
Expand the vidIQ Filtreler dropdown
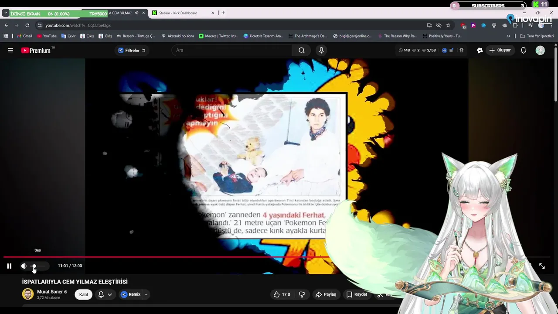click(132, 50)
